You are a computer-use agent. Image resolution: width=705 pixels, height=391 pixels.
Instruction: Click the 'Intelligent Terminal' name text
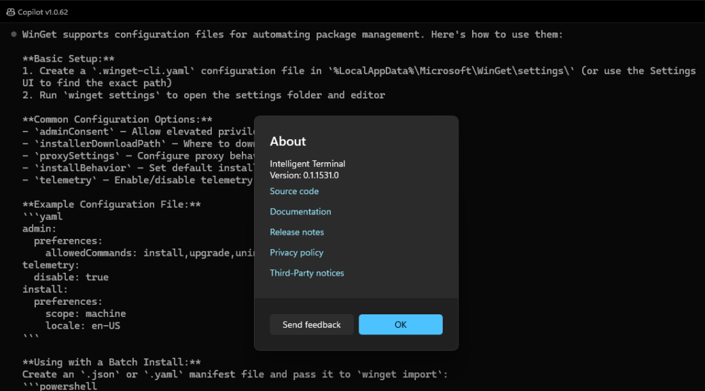click(308, 164)
